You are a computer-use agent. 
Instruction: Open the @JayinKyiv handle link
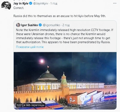pyautogui.click(x=40, y=4)
